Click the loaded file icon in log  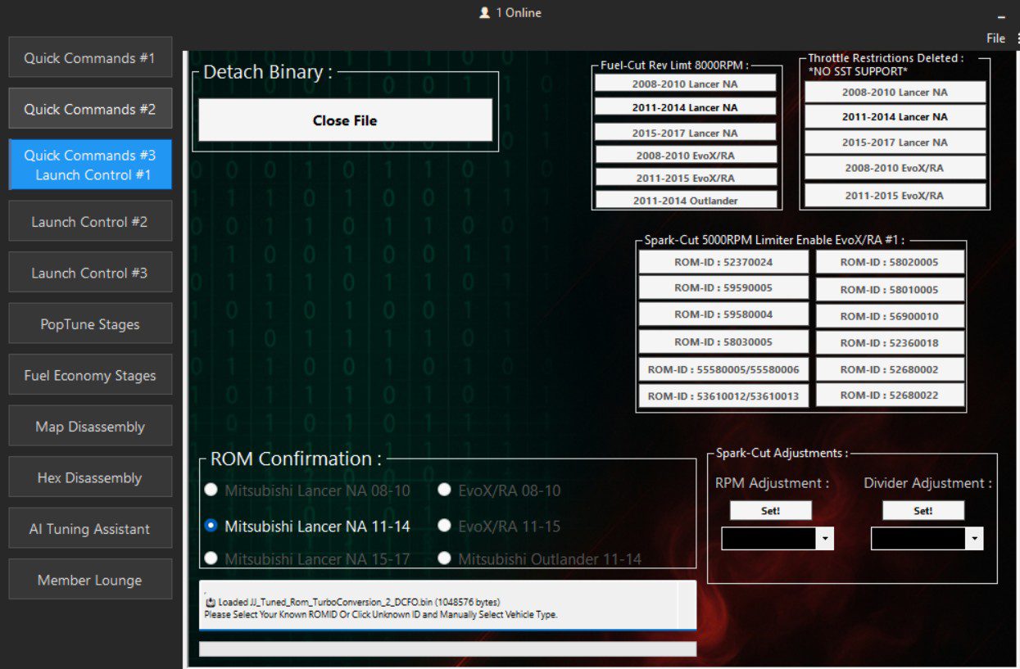[x=211, y=603]
